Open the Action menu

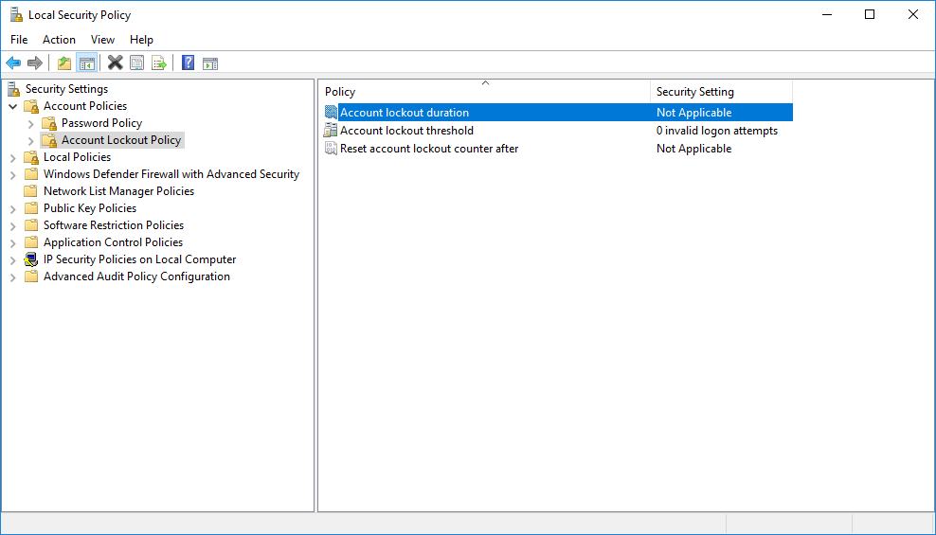(59, 40)
